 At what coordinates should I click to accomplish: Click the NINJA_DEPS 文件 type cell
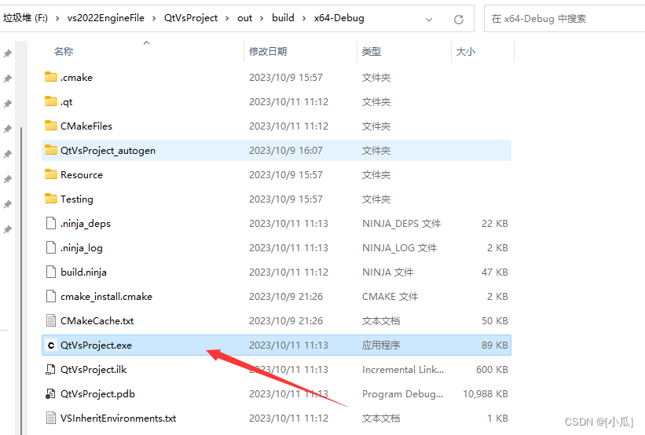coord(401,224)
